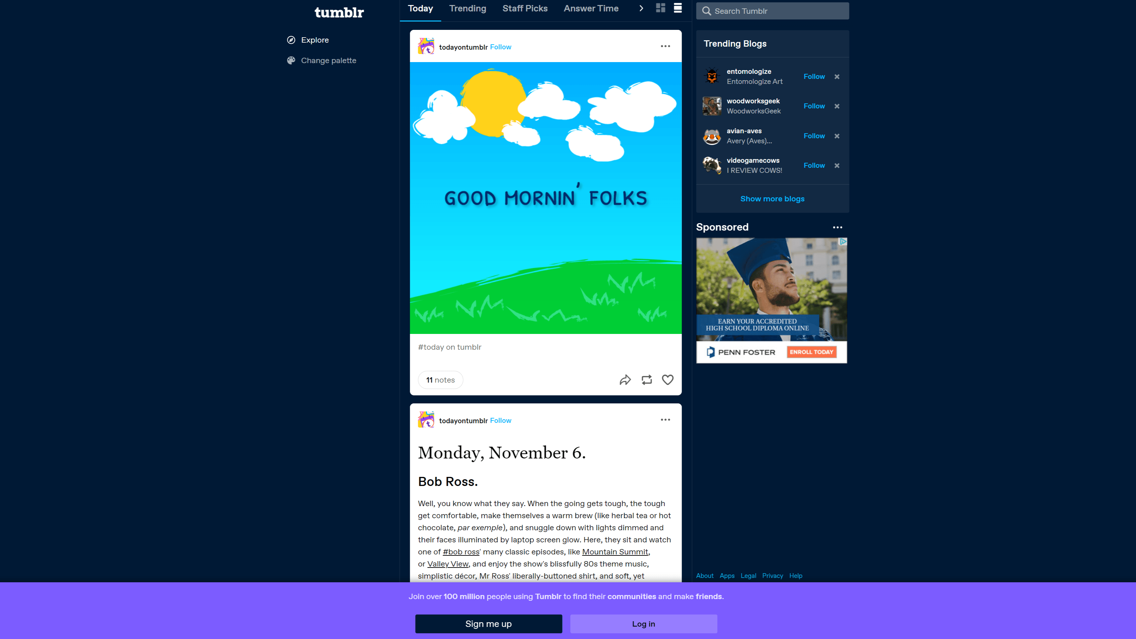Image resolution: width=1136 pixels, height=639 pixels.
Task: Click the reblog icon on the post
Action: pyautogui.click(x=646, y=380)
